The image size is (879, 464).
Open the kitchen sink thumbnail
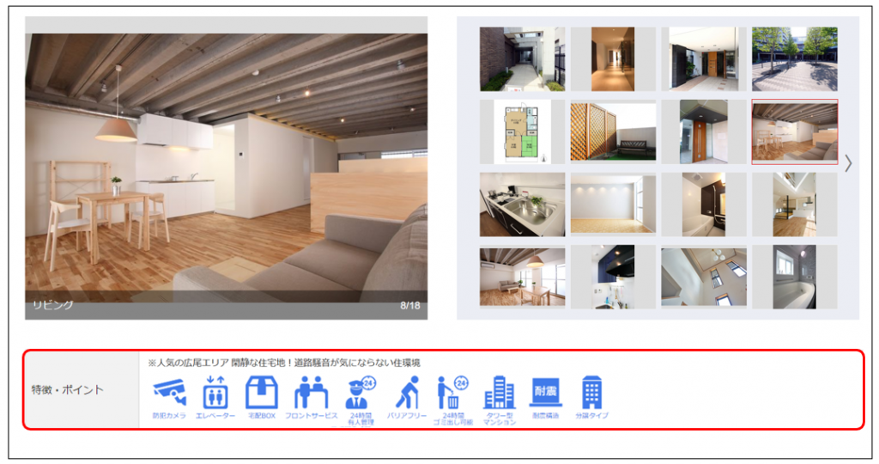522,205
